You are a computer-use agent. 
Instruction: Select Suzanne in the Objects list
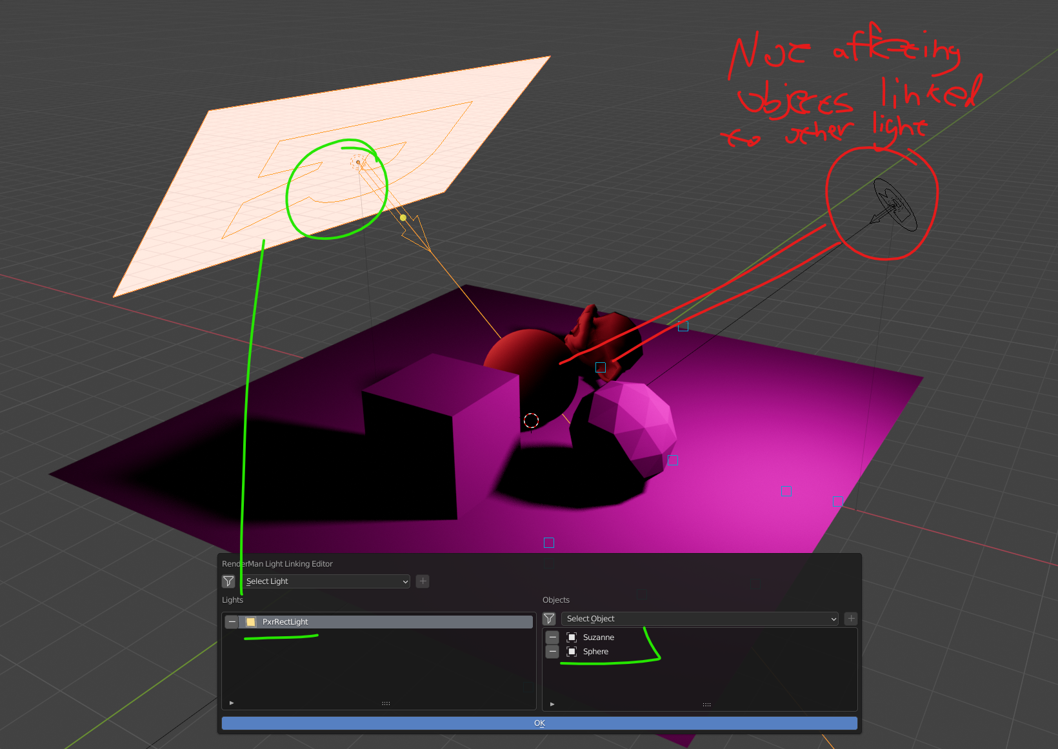point(599,637)
